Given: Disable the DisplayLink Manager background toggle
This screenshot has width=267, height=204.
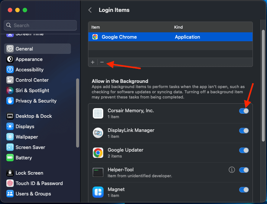Looking at the screenshot, I should [244, 131].
